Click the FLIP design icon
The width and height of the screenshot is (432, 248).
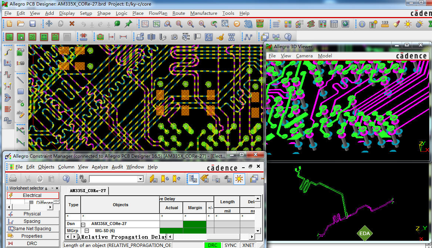click(260, 24)
